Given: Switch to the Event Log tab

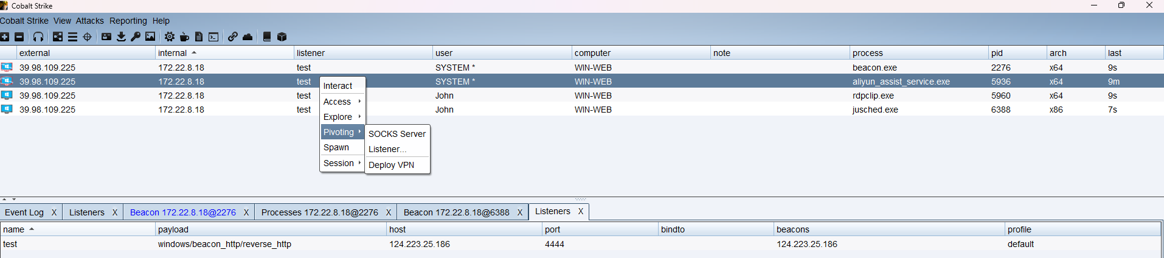Looking at the screenshot, I should tap(24, 212).
